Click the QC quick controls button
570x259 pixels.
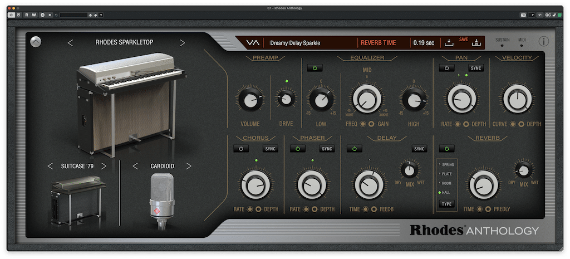pyautogui.click(x=548, y=15)
